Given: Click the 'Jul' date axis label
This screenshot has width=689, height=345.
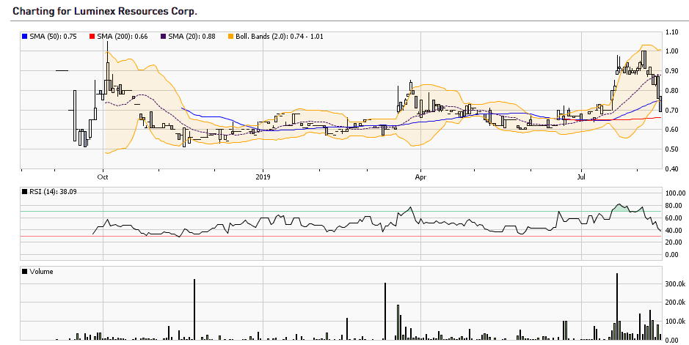Looking at the screenshot, I should (x=582, y=177).
